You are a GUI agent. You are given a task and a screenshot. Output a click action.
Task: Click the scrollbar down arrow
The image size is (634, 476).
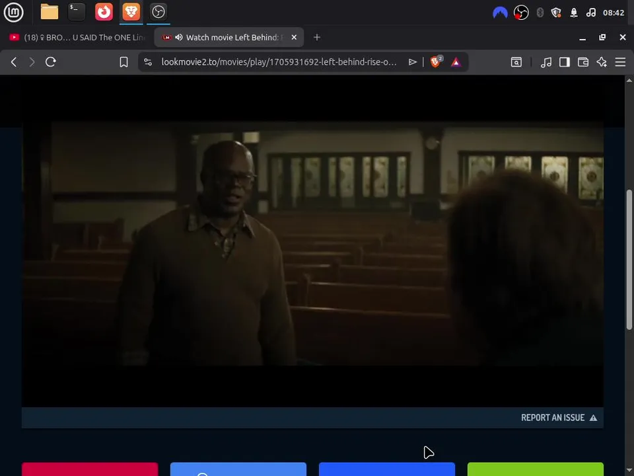pyautogui.click(x=629, y=470)
